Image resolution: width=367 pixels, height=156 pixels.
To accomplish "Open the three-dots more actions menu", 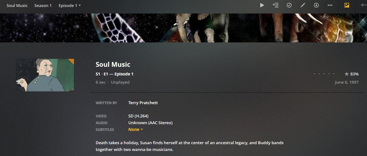I will pos(330,5).
